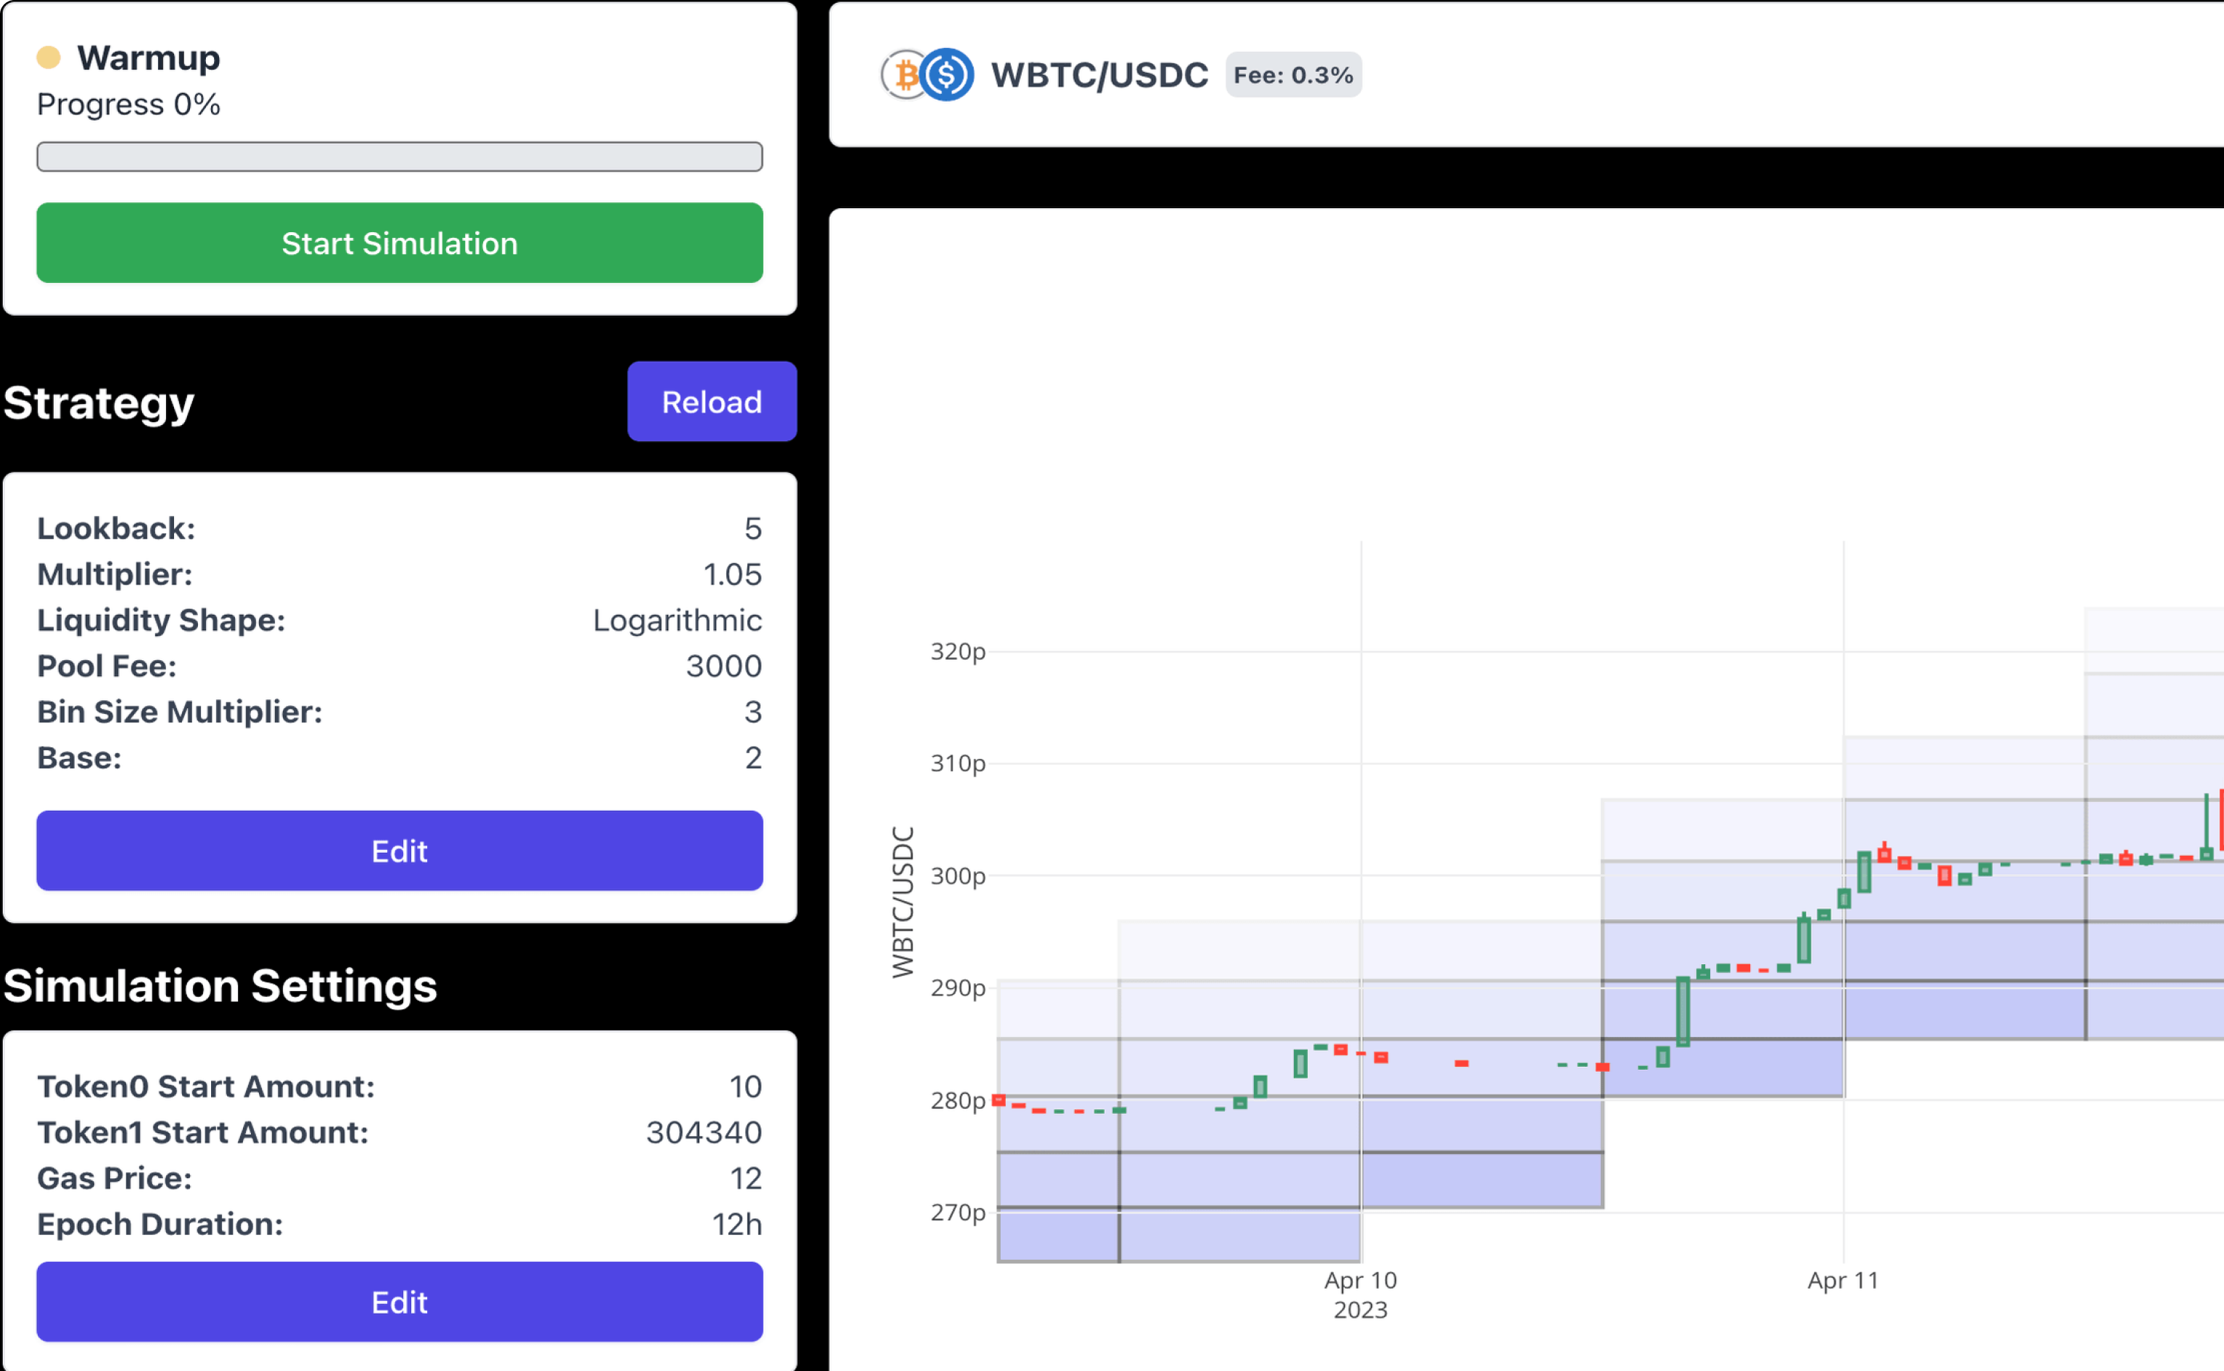Click the Simulation Settings heading

pyautogui.click(x=219, y=987)
